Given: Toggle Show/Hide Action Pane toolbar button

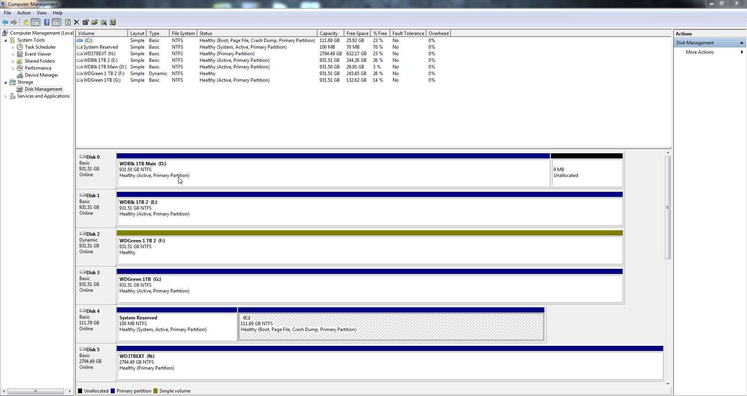Looking at the screenshot, I should point(56,22).
